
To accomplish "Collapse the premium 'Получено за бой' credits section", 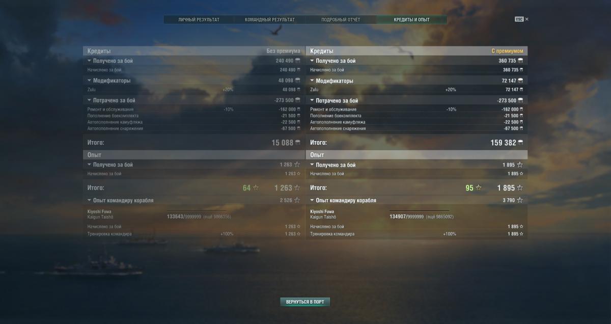I will (312, 61).
